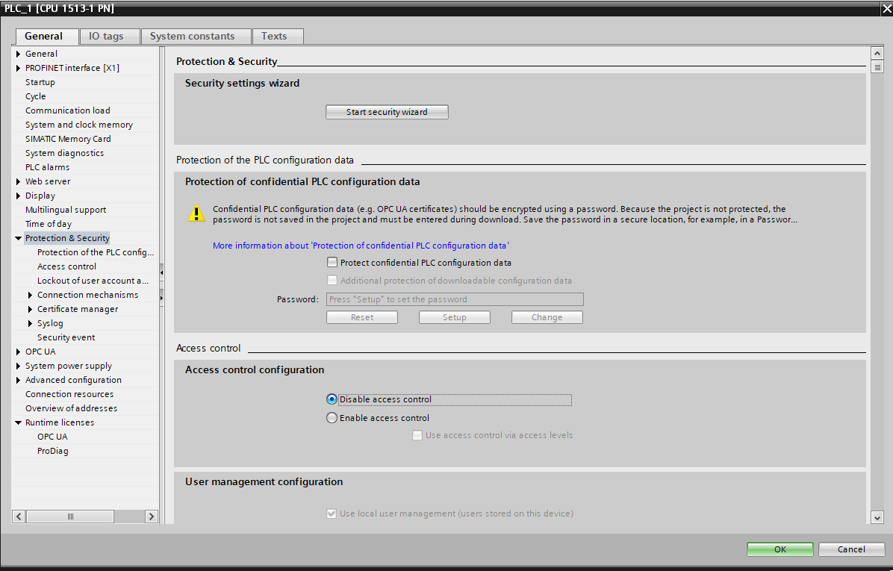The image size is (893, 571).
Task: Click navigation tree scroll-left arrow
Action: pyautogui.click(x=19, y=517)
